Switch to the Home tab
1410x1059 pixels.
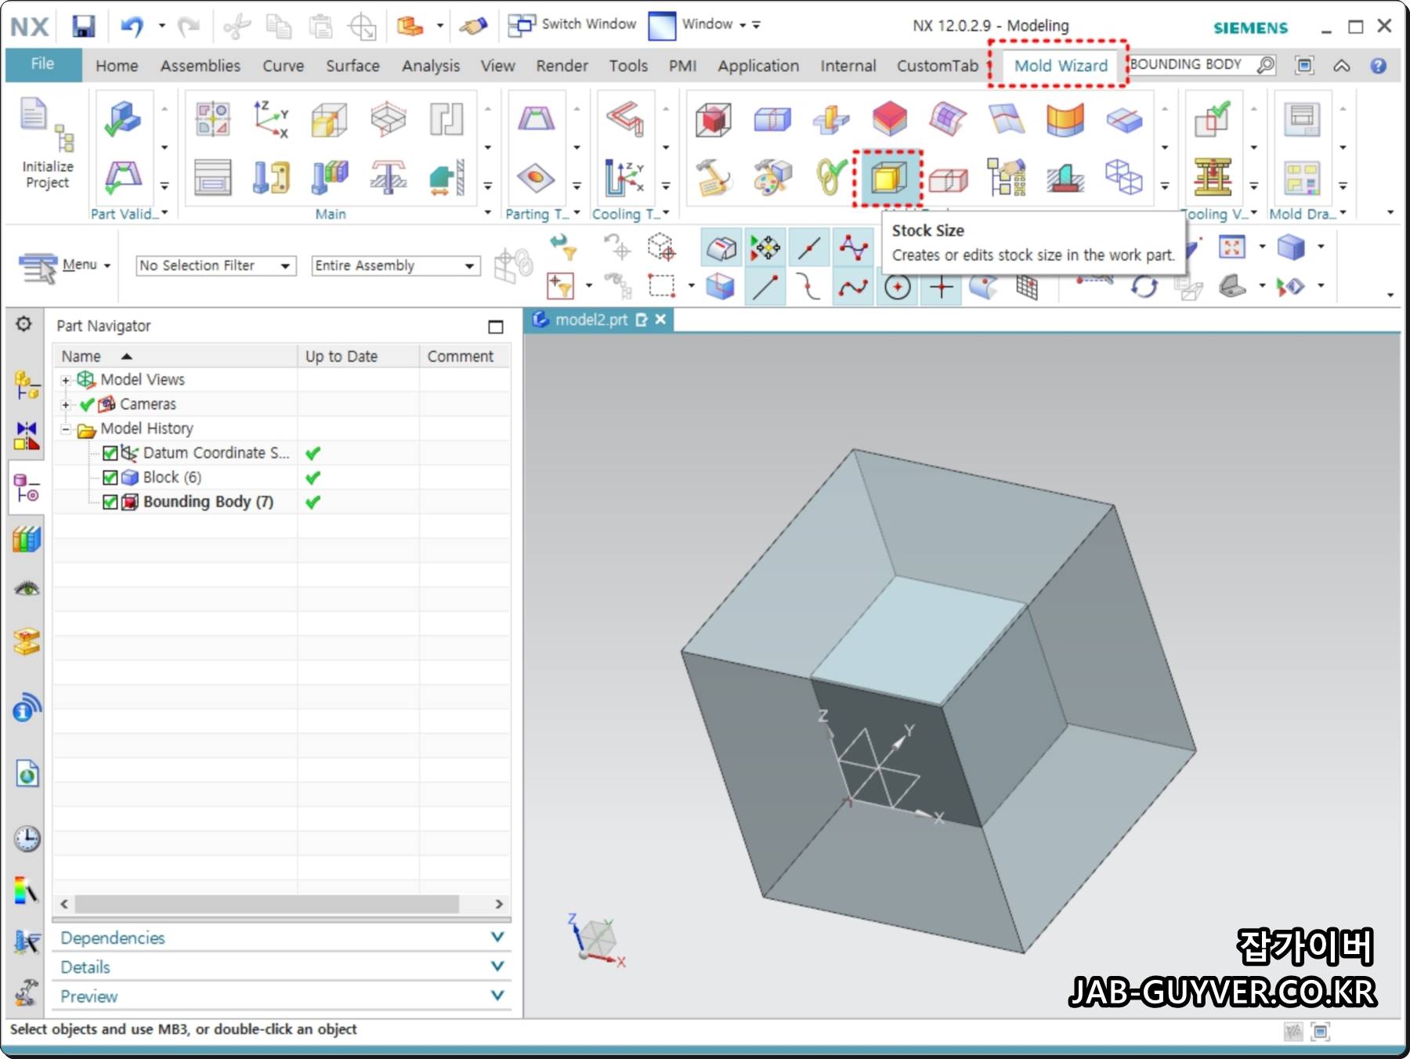coord(117,66)
